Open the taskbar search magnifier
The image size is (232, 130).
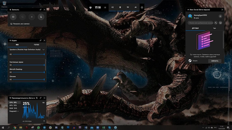click(x=9, y=128)
